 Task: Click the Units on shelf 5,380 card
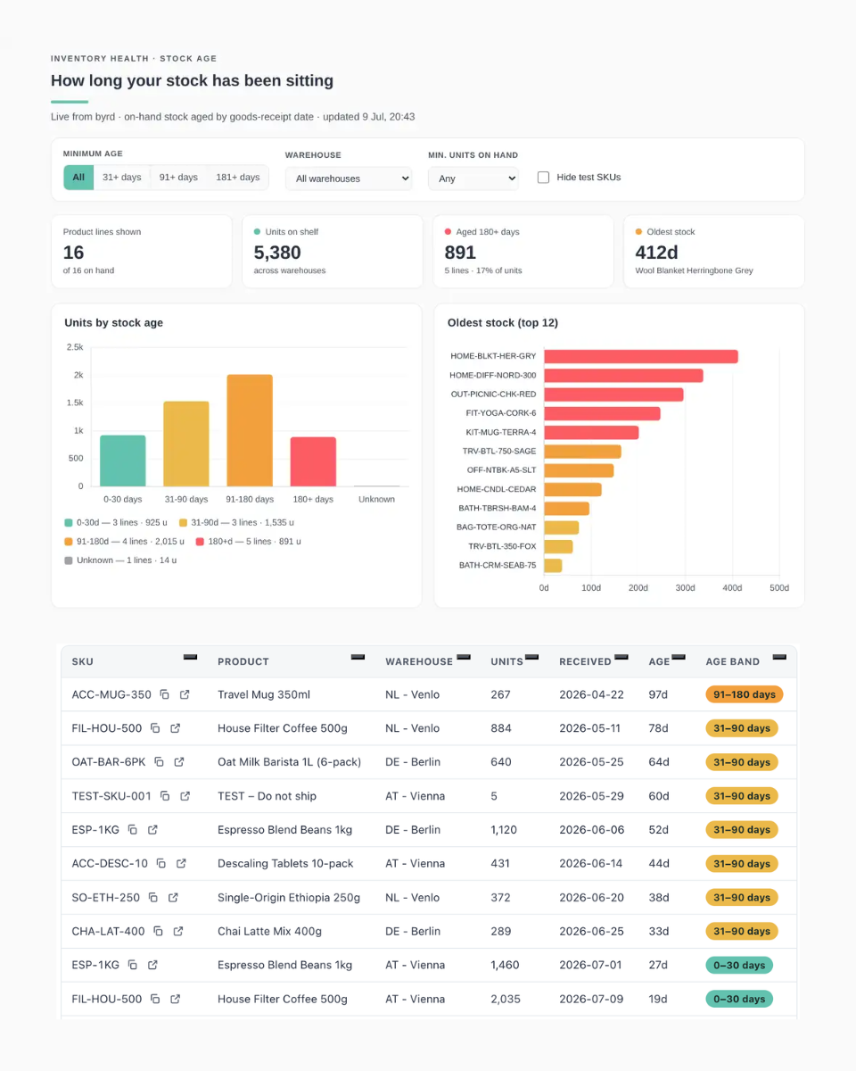coord(333,251)
